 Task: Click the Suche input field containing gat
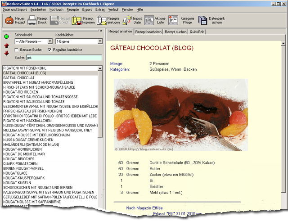64,58
